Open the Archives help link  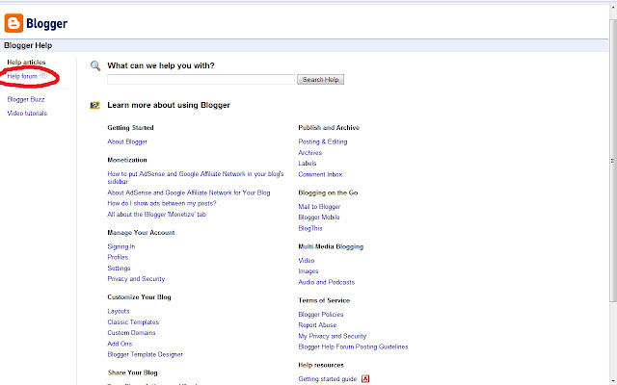click(309, 152)
